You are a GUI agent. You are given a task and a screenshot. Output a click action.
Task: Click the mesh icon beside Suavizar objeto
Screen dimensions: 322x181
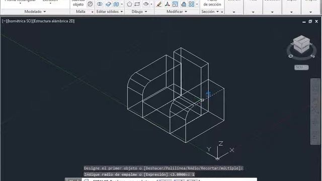pos(90,4)
